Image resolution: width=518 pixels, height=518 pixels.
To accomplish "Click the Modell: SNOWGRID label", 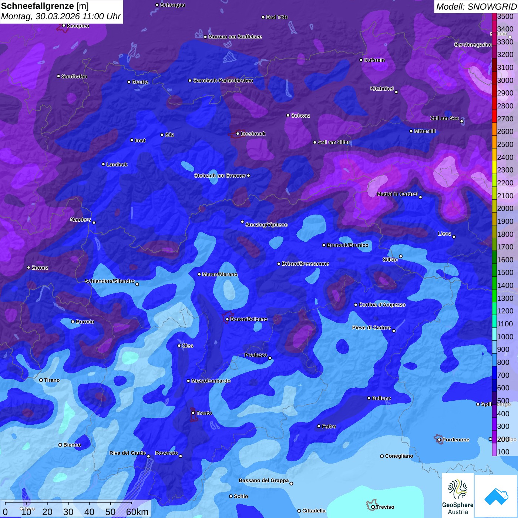I will pos(476,7).
